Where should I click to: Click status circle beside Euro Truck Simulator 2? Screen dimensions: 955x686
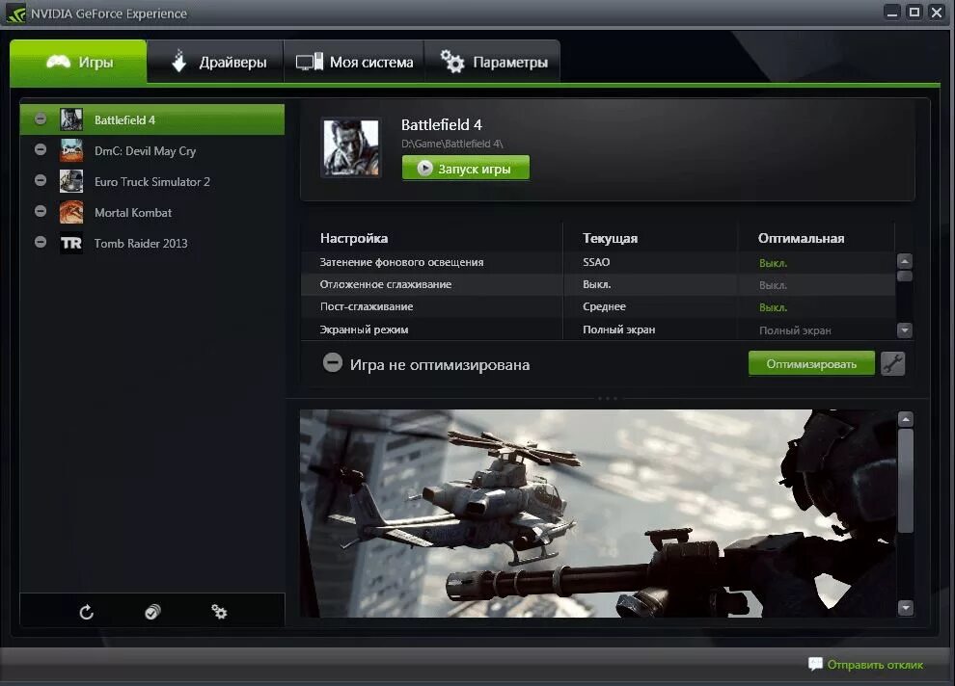pyautogui.click(x=41, y=180)
